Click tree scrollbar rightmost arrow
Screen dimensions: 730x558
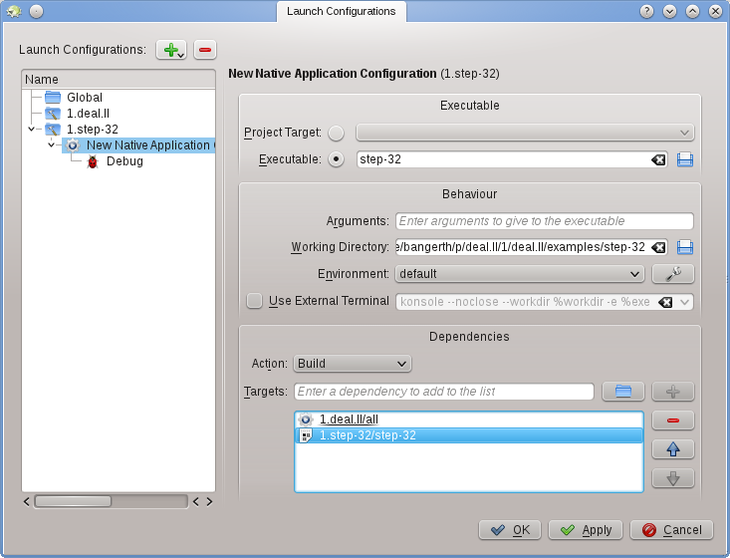click(209, 501)
